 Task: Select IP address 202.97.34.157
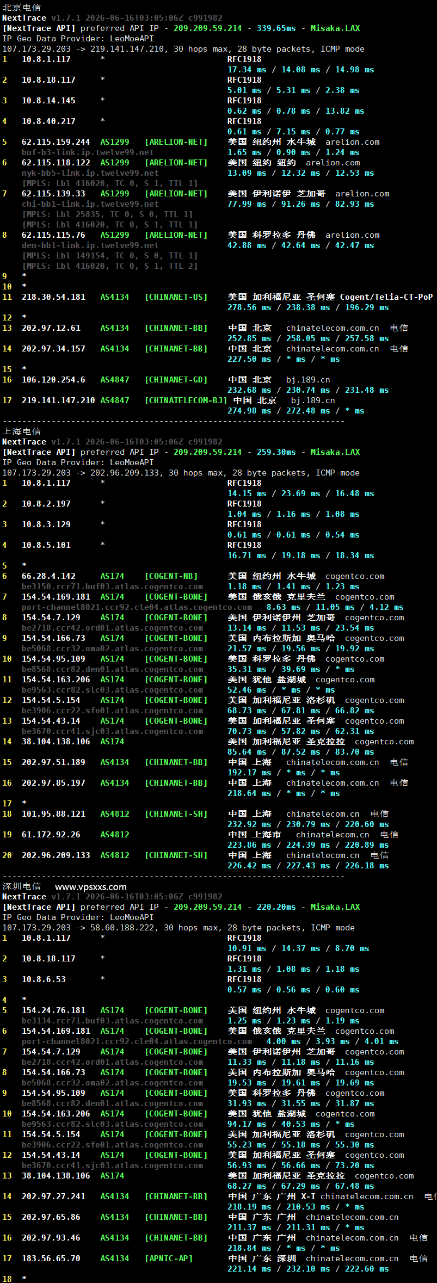point(53,348)
